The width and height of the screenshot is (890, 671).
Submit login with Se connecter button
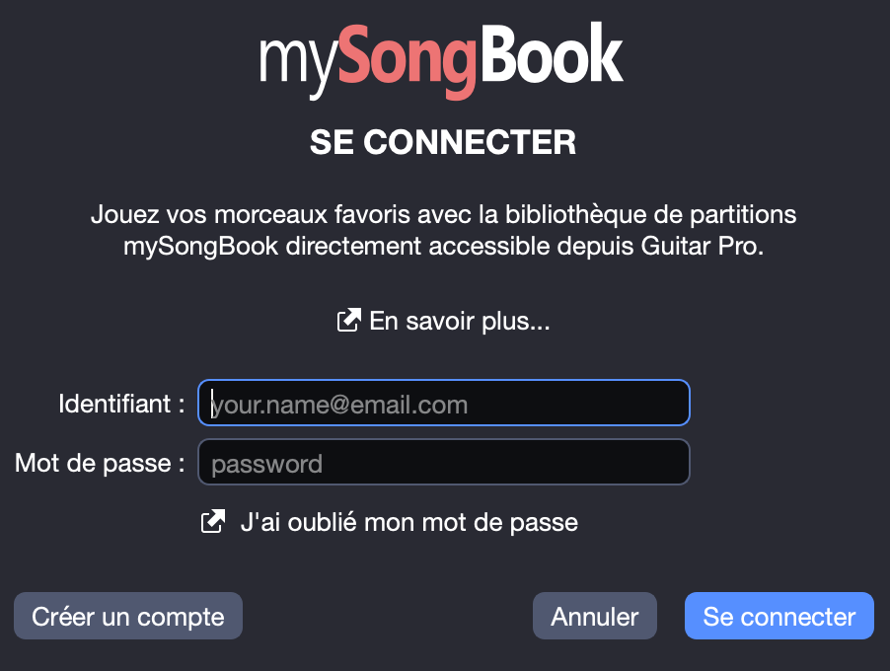tap(779, 616)
